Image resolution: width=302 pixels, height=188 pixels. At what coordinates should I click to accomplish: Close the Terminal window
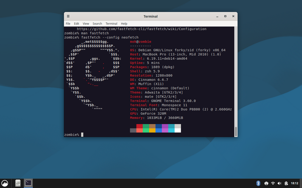[x=233, y=16]
